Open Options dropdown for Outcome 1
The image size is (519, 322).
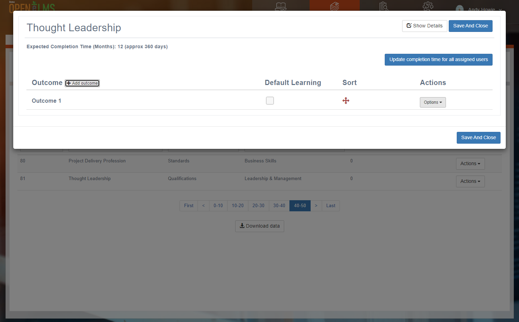[433, 102]
